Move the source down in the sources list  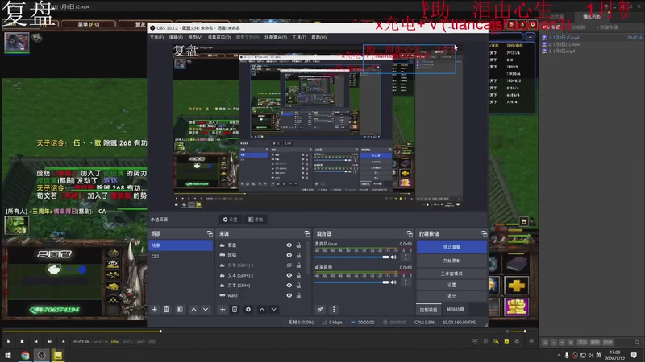(x=273, y=310)
